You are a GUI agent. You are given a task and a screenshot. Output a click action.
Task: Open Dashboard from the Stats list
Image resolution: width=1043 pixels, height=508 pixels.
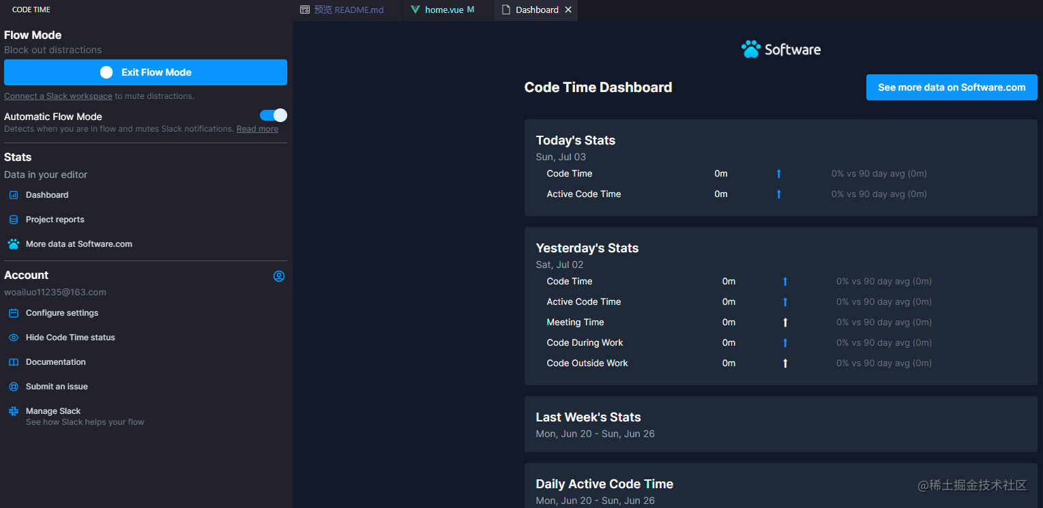[x=47, y=195]
